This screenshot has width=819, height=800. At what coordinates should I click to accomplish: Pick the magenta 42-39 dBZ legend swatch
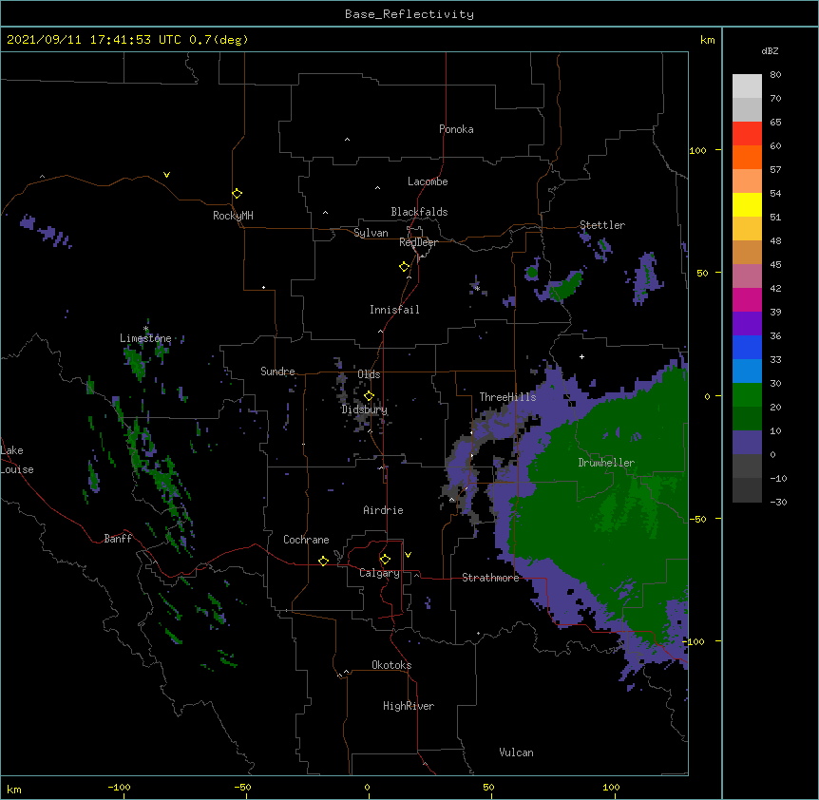pyautogui.click(x=747, y=299)
